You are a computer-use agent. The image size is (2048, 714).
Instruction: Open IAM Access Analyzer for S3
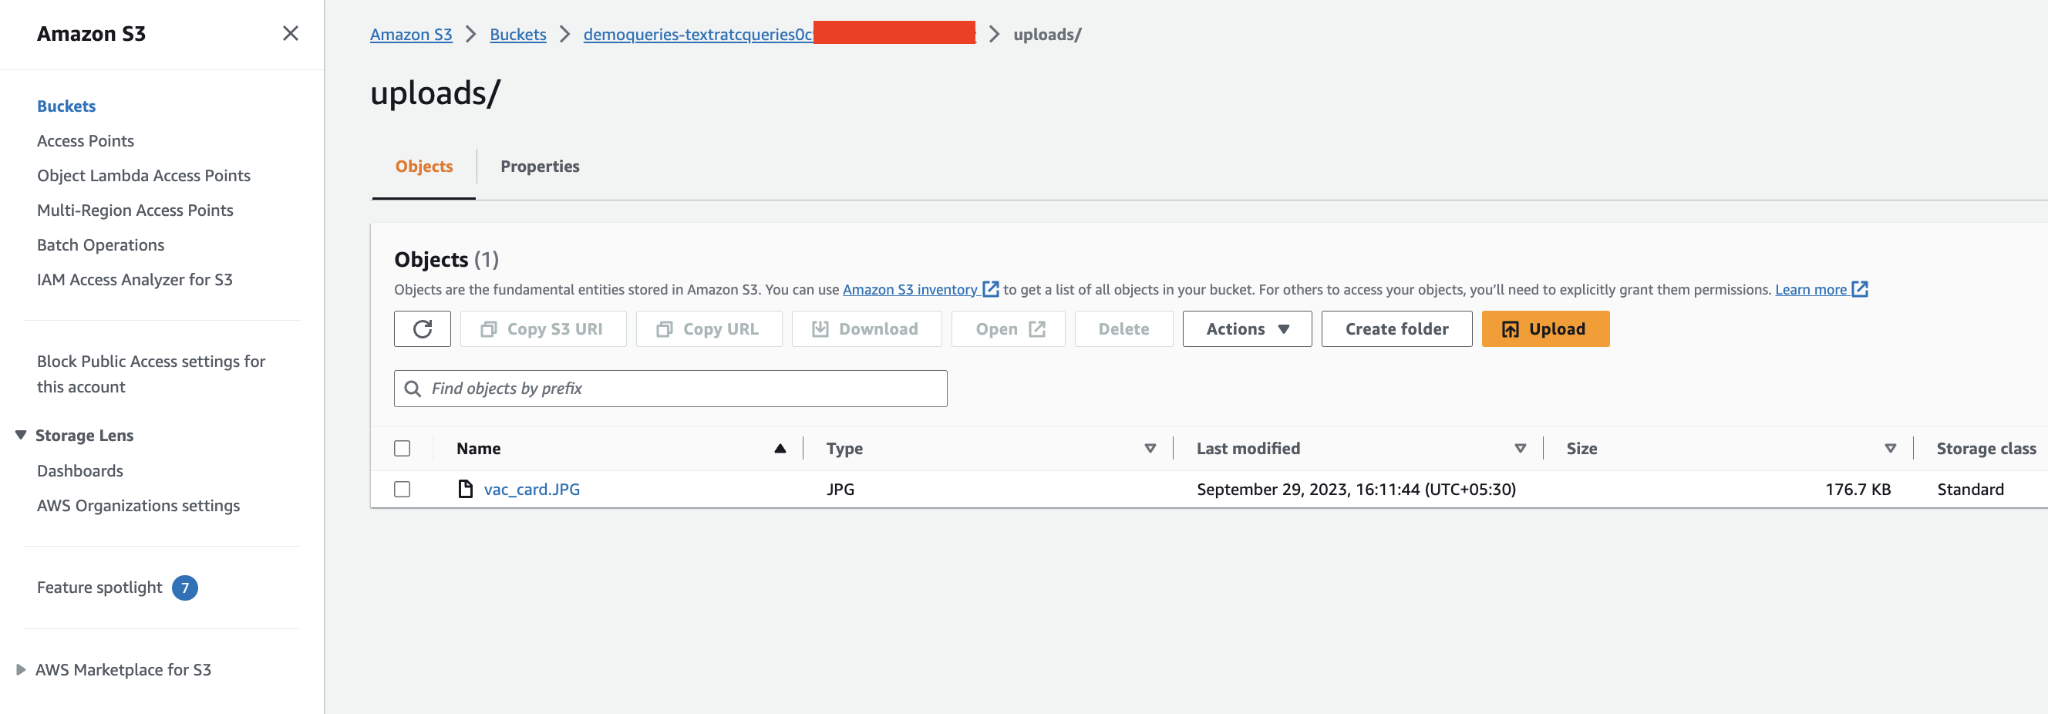click(134, 280)
